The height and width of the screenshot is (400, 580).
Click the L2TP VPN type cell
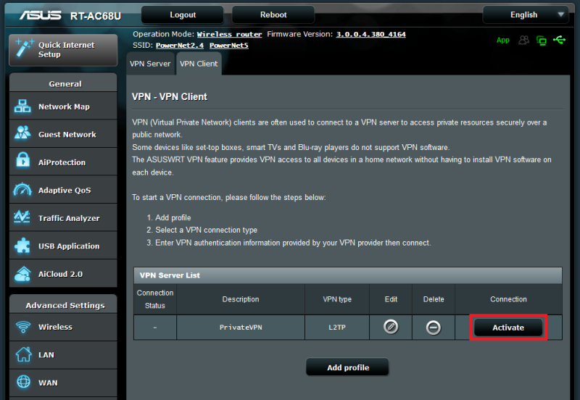click(x=337, y=327)
